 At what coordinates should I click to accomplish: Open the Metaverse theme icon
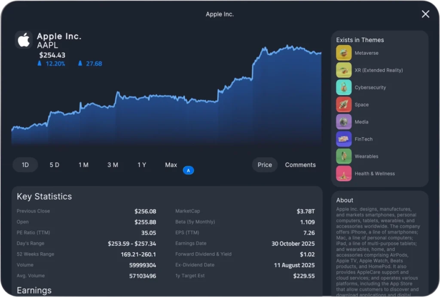pyautogui.click(x=344, y=53)
